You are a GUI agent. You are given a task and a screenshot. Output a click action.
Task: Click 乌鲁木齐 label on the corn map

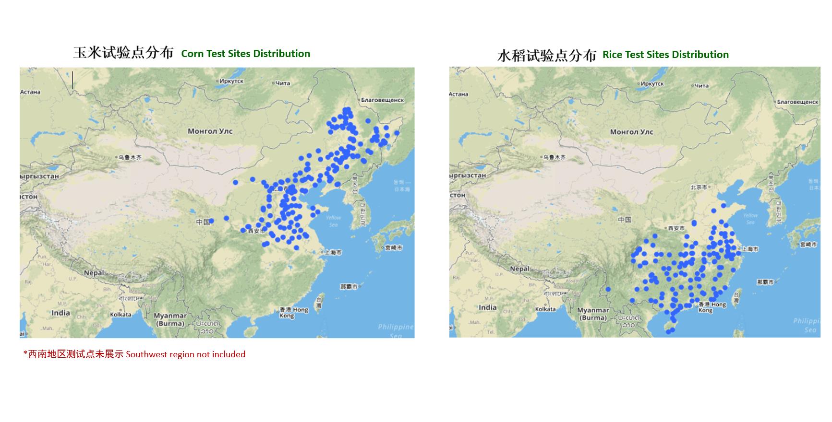(130, 157)
